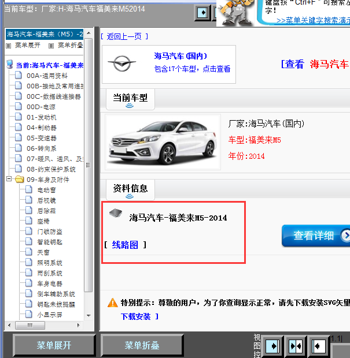Click the 菜单折叠 icon in tree header
Viewport: 350px width, 358px height.
[51, 46]
